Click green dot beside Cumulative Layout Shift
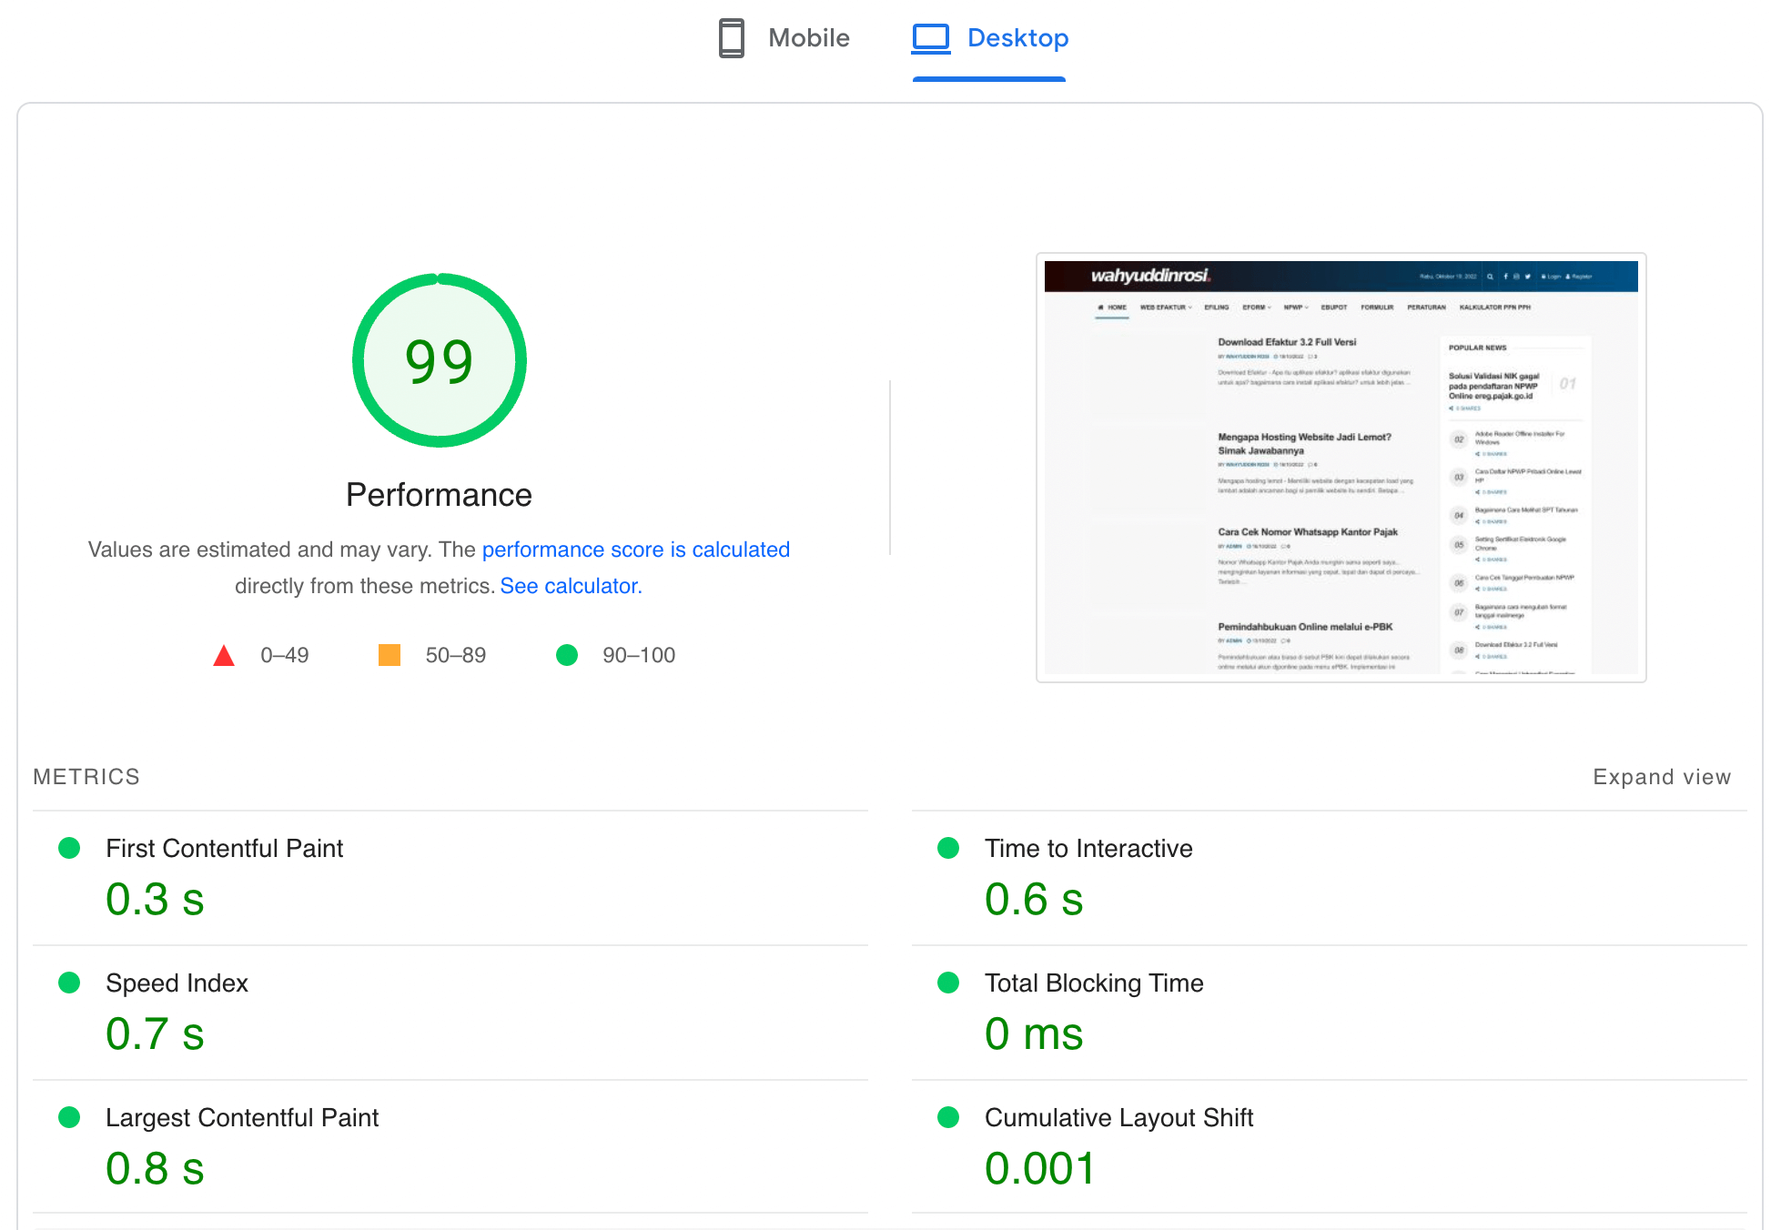This screenshot has height=1230, width=1771. click(948, 1117)
